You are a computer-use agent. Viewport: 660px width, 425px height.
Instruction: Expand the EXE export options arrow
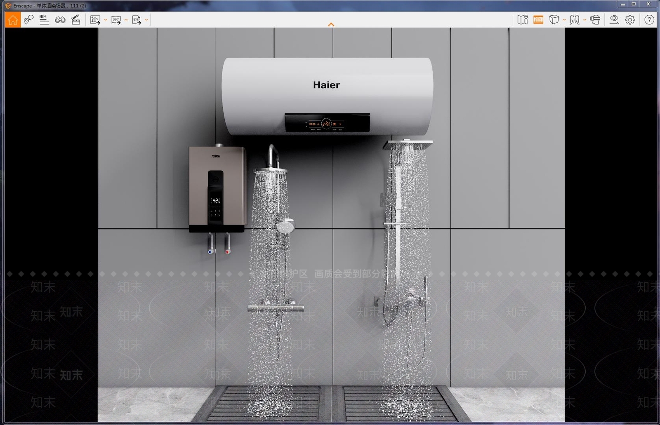146,20
